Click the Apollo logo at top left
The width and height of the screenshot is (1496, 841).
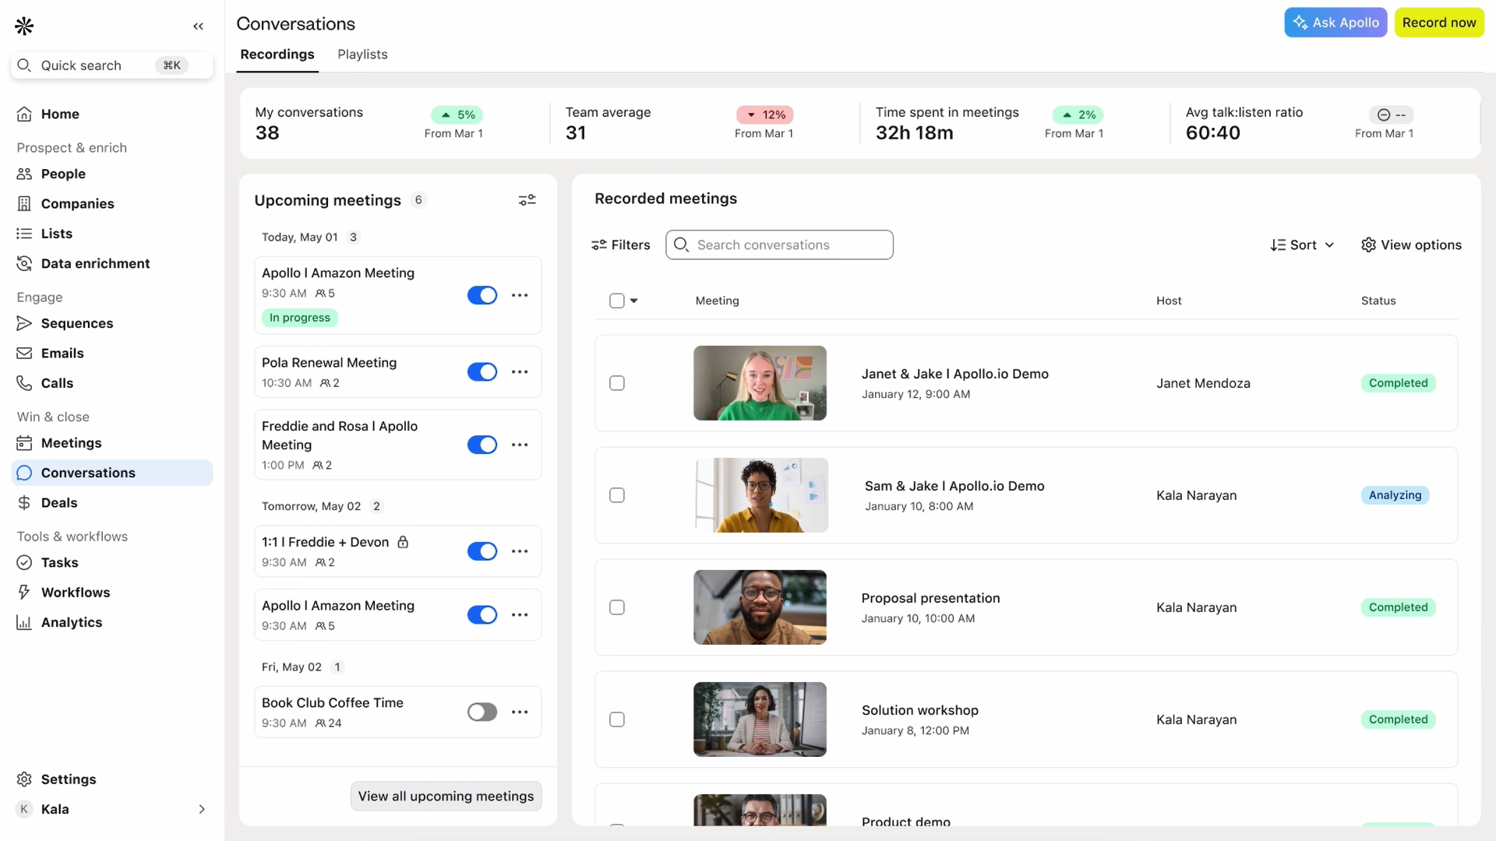23,26
